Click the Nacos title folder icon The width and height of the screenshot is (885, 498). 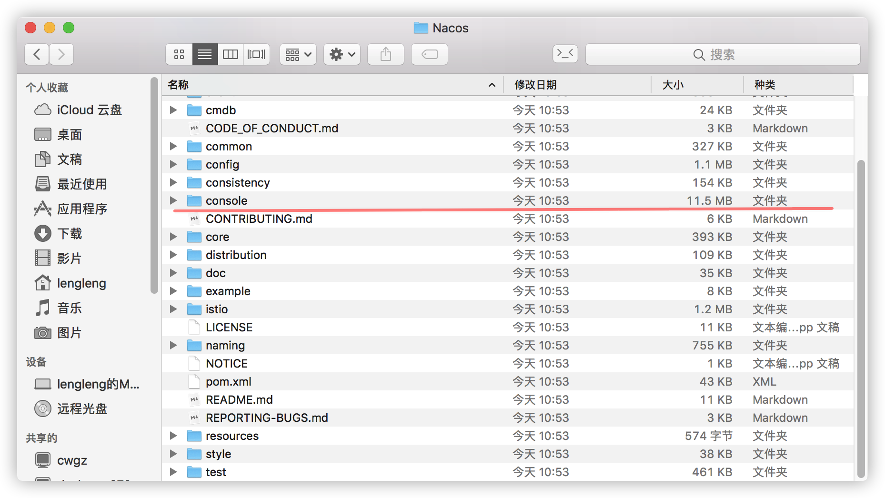click(x=421, y=28)
